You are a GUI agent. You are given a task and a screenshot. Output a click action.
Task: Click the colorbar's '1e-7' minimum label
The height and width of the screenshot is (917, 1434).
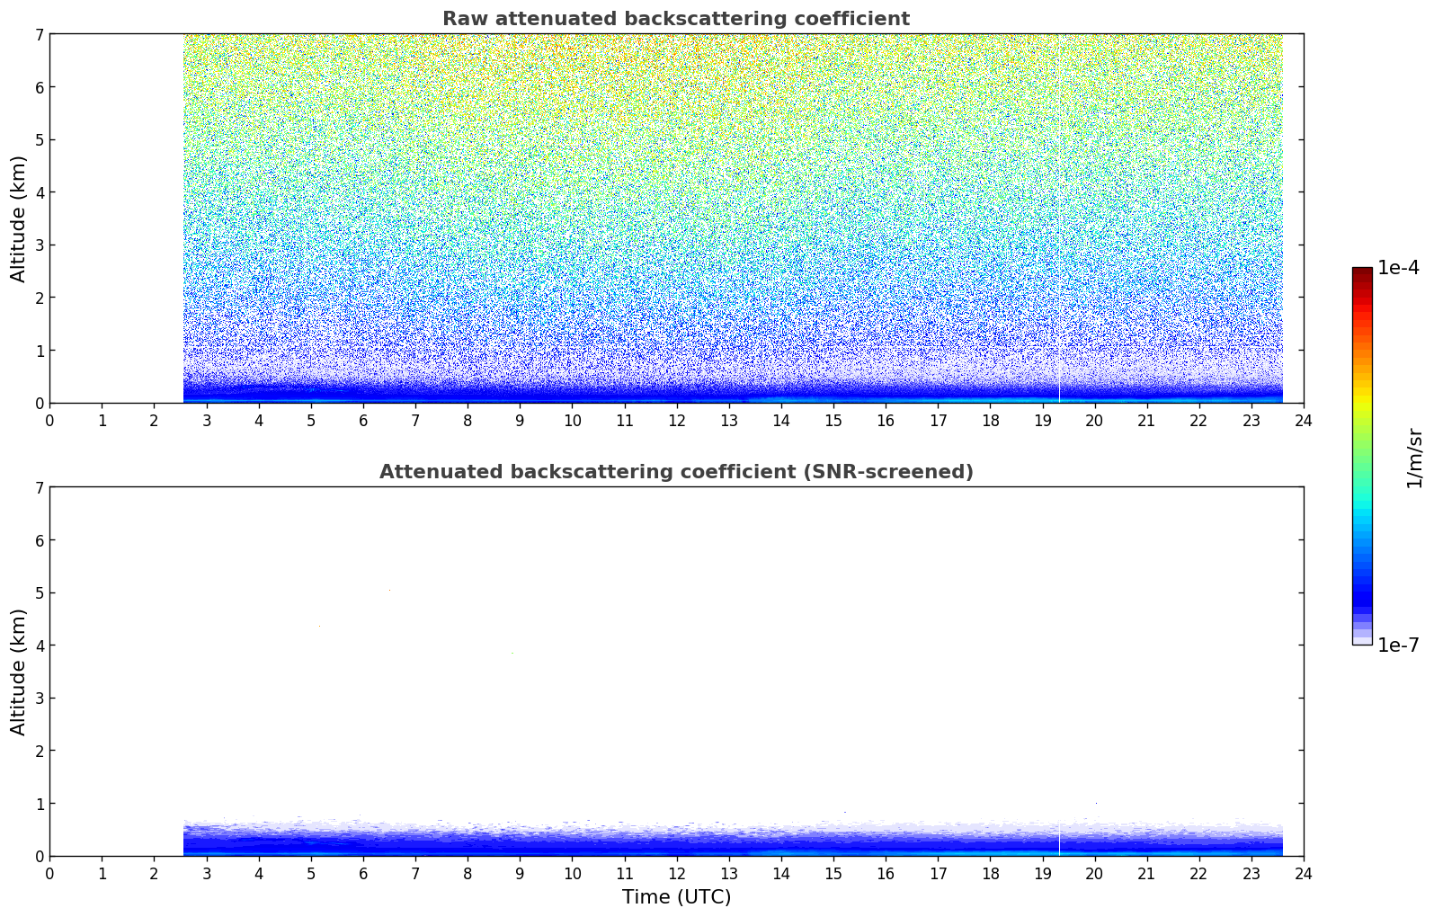(1397, 645)
